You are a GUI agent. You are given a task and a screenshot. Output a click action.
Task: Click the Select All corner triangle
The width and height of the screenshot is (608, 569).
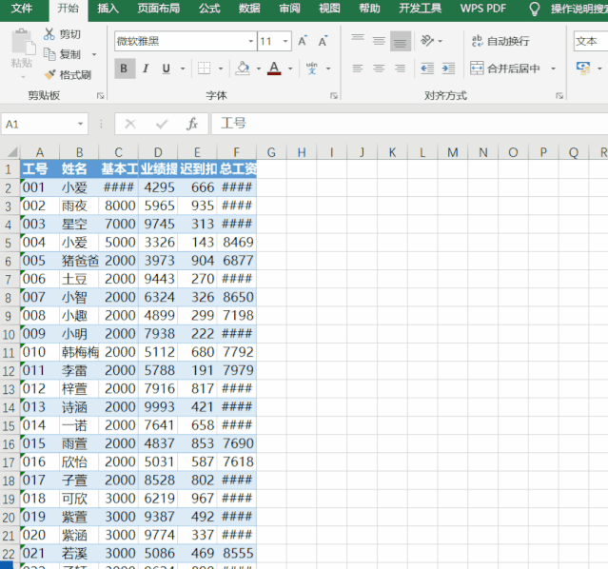[x=12, y=151]
